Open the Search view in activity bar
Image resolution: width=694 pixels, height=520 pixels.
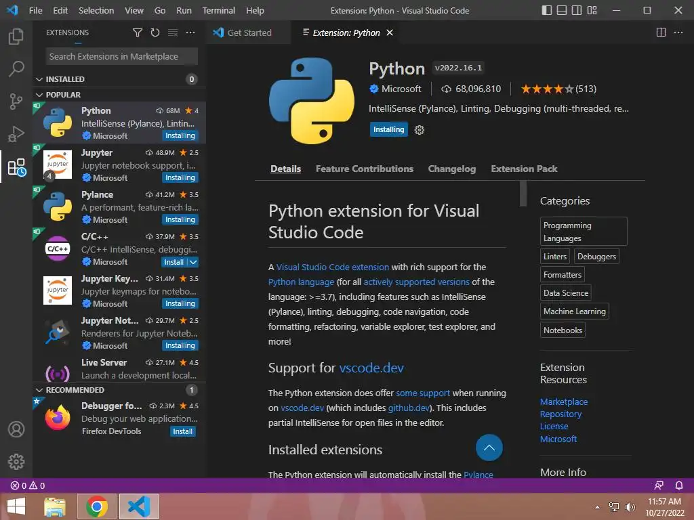(x=16, y=68)
